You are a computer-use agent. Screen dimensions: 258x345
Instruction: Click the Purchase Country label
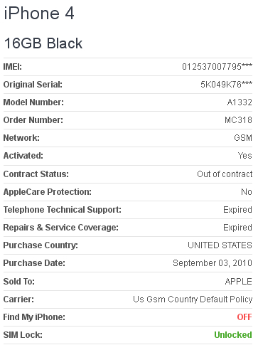coord(41,245)
